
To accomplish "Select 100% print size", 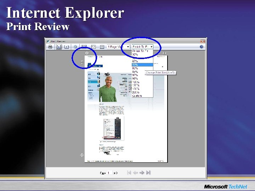I will (142, 82).
